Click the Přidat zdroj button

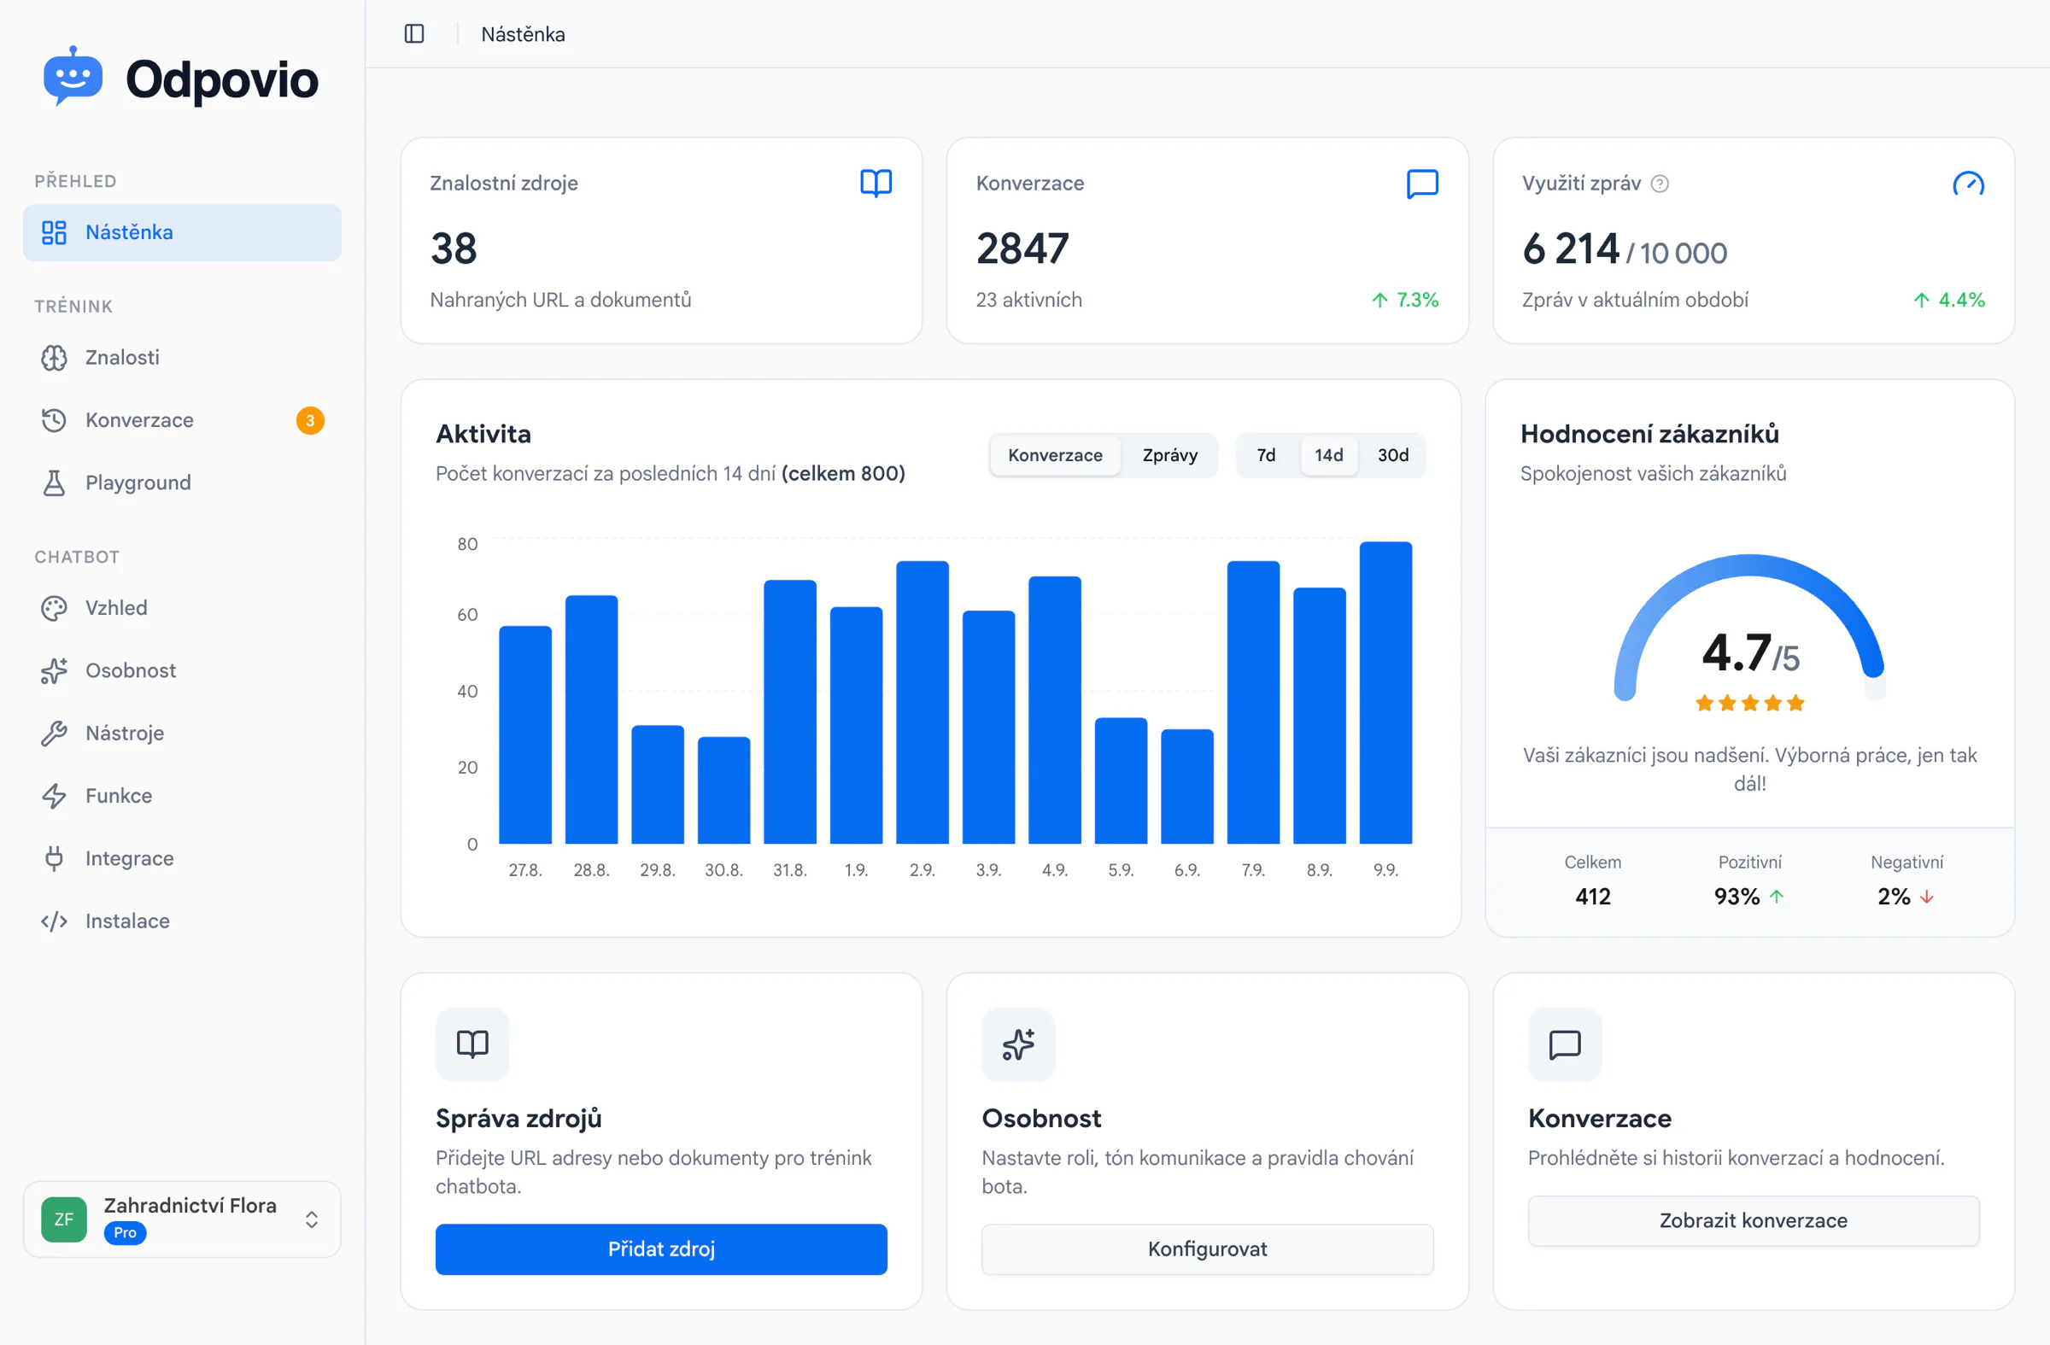[x=661, y=1249]
